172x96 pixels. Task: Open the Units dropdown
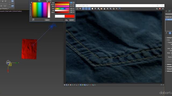171,49
